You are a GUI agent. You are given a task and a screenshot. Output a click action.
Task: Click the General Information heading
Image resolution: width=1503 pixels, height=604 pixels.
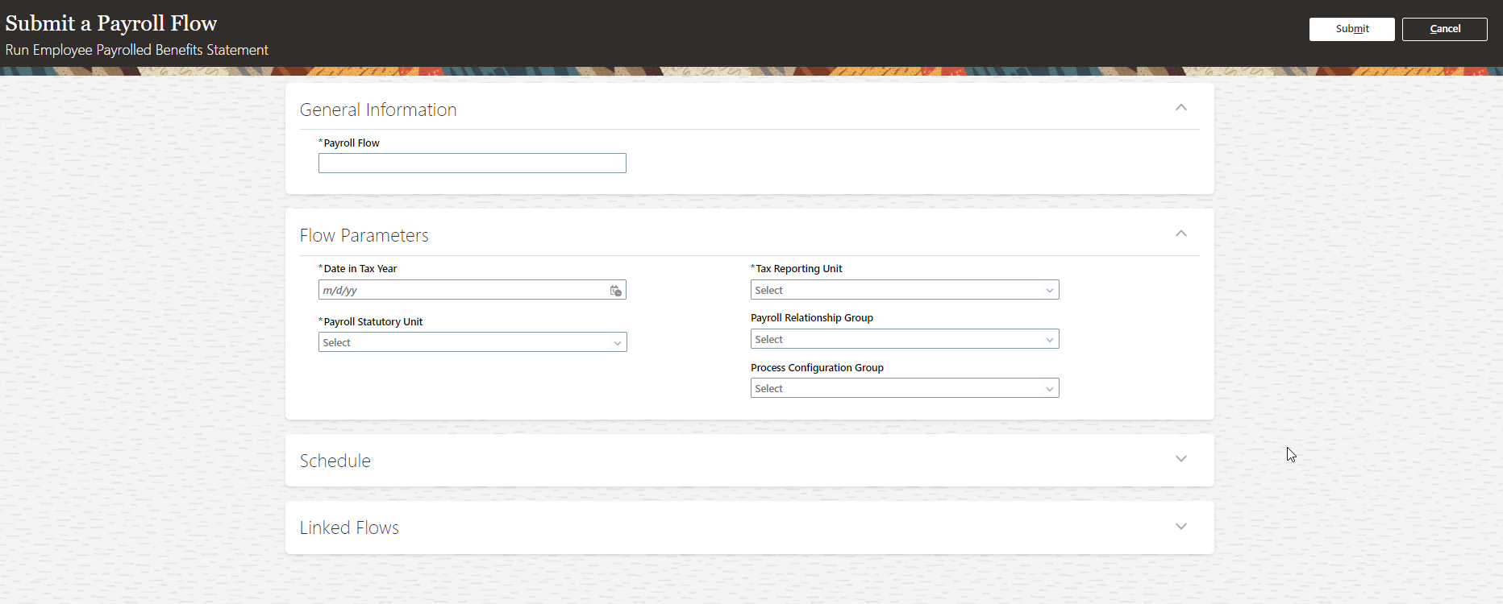378,110
